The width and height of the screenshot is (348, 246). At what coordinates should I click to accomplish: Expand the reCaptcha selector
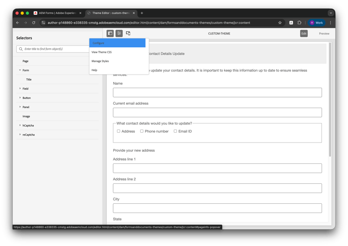pos(20,135)
